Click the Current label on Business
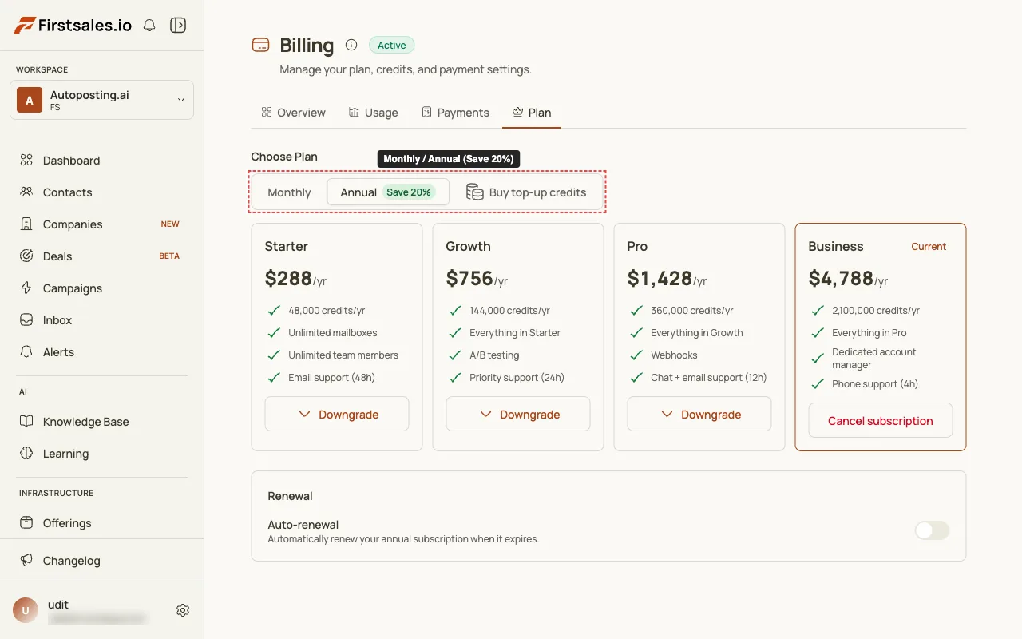This screenshot has width=1022, height=639. point(929,247)
